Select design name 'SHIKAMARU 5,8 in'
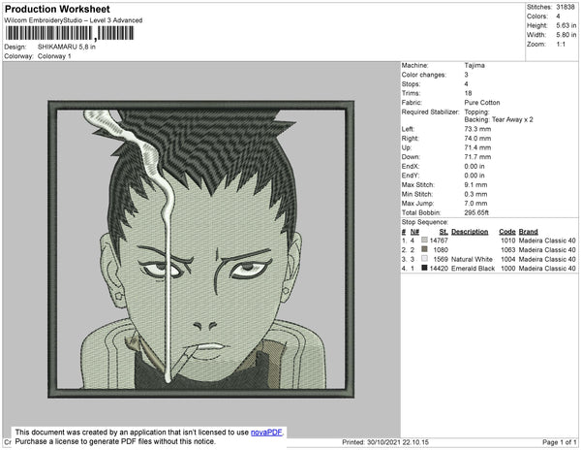This screenshot has height=450, width=581. [x=67, y=47]
